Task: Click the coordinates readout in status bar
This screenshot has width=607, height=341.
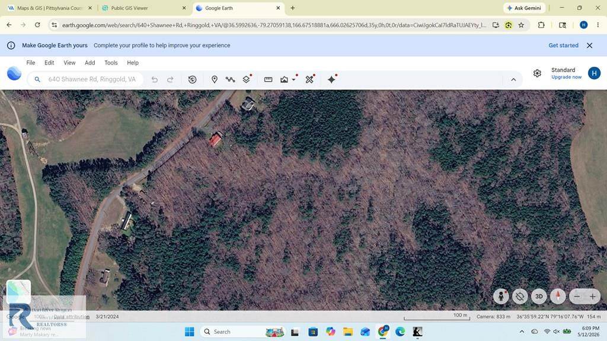Action: click(550, 317)
